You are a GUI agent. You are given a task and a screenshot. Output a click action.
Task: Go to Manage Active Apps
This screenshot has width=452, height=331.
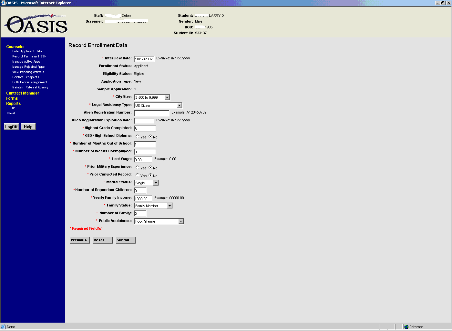coord(26,62)
